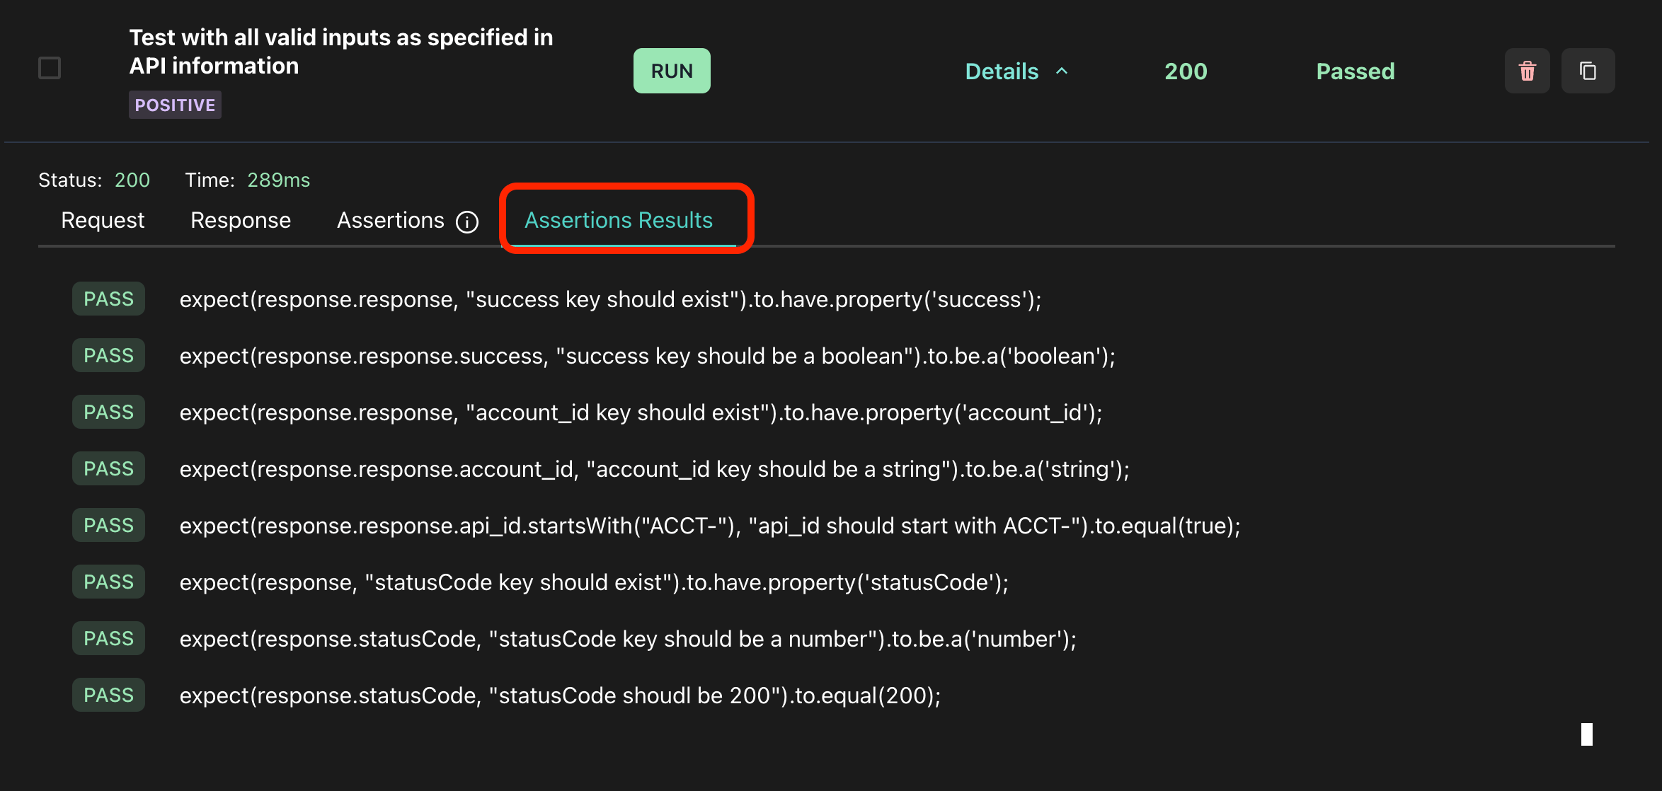Click the POSITIVE tag label
The height and width of the screenshot is (791, 1662).
[x=175, y=105]
